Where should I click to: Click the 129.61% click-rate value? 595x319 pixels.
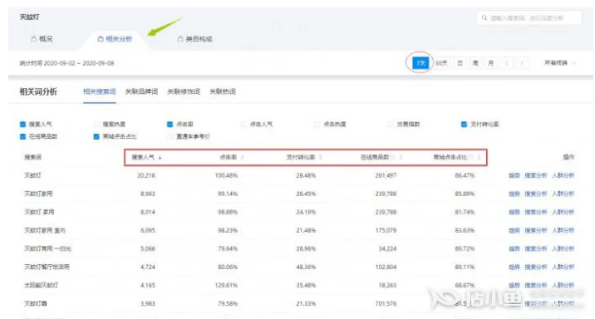(x=226, y=285)
